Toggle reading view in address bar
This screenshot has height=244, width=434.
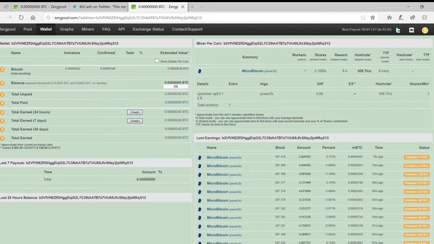click(363, 18)
